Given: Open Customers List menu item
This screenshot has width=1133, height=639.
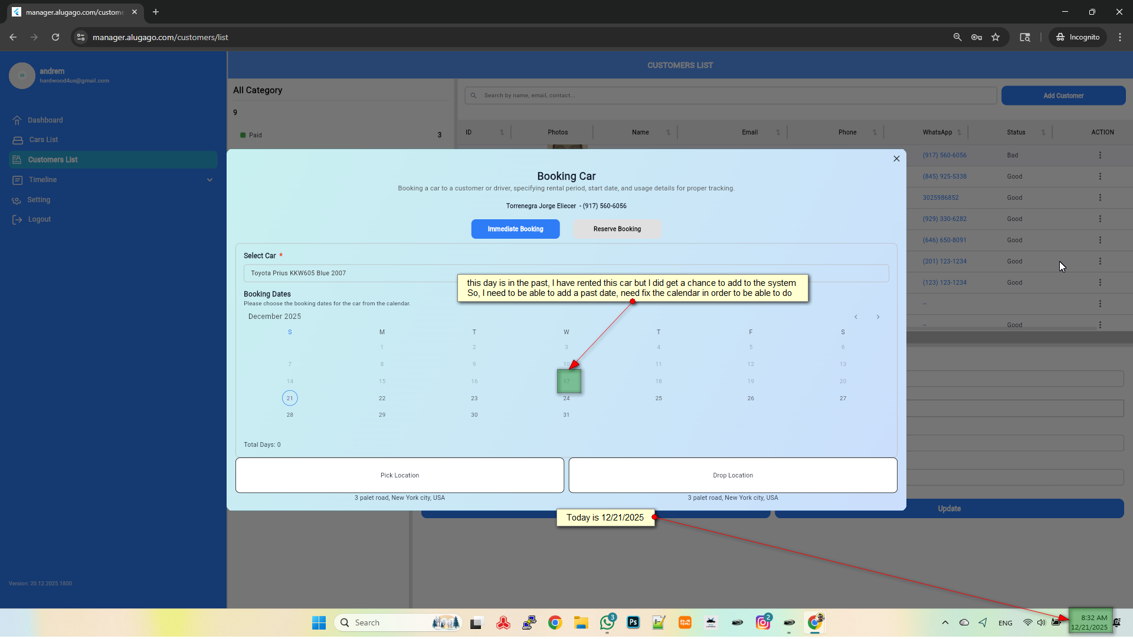Looking at the screenshot, I should [53, 160].
